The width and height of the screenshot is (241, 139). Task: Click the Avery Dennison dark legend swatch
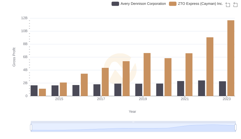coord(115,4)
